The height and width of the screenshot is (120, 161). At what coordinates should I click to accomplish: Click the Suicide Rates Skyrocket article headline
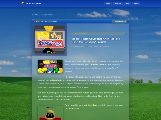pos(96,40)
